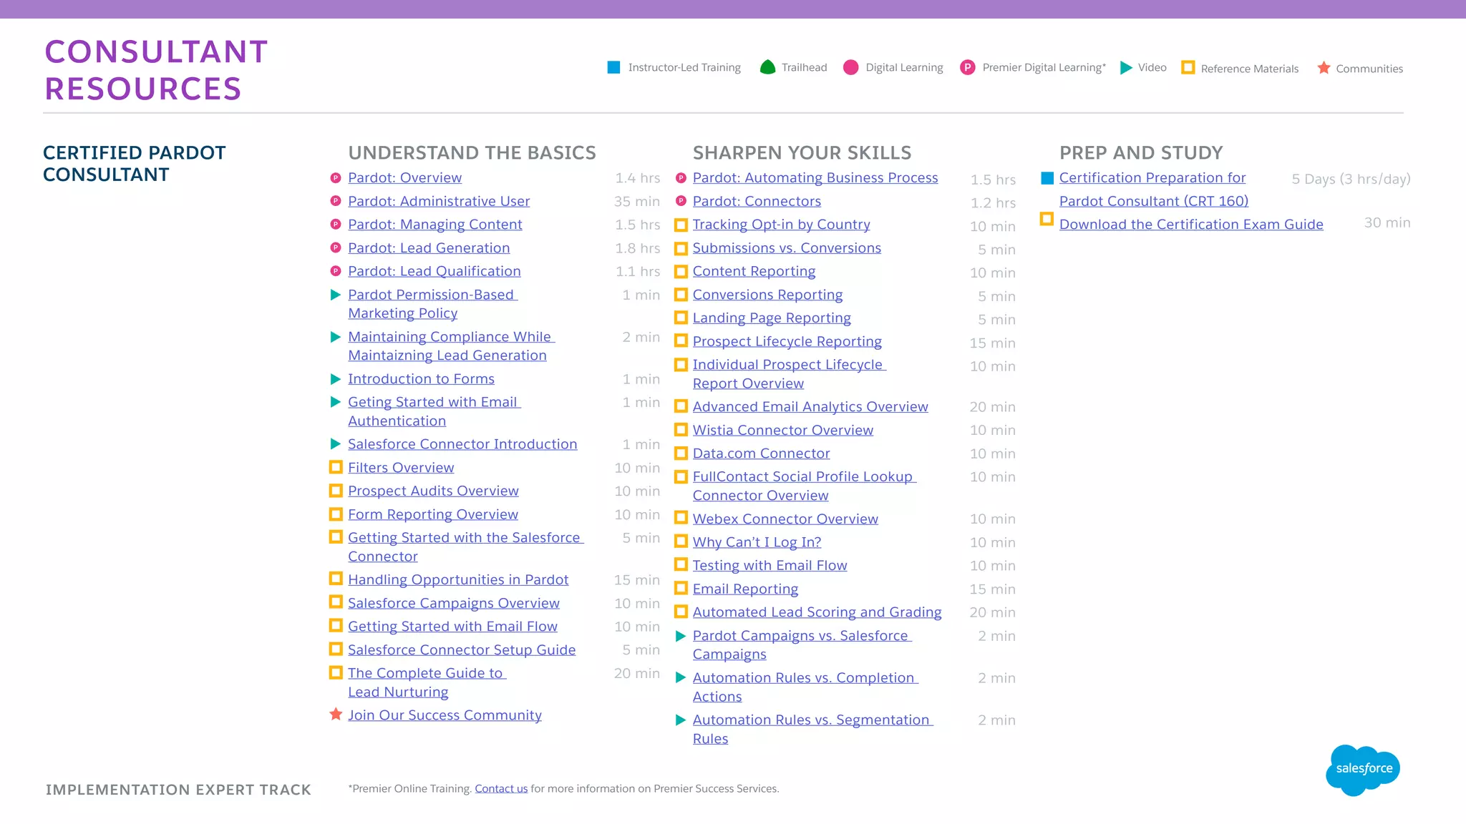The width and height of the screenshot is (1466, 824).
Task: Click the play icon next to Introduction to Forms
Action: [x=335, y=378]
